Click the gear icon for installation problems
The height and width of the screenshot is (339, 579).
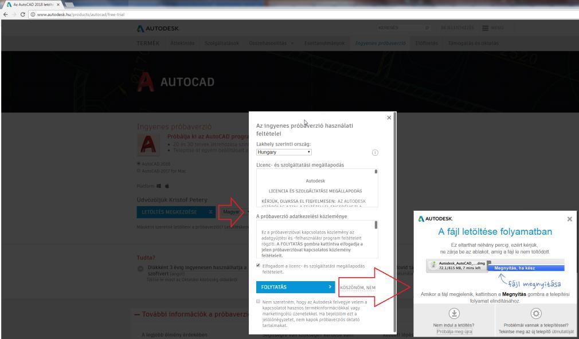tap(536, 314)
